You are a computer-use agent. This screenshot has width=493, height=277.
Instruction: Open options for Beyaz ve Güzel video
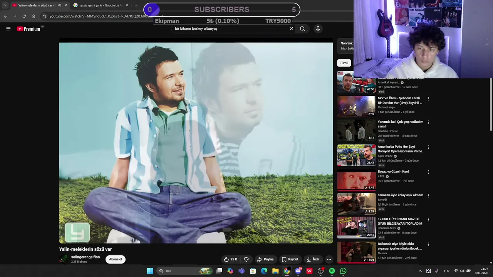pos(428,172)
